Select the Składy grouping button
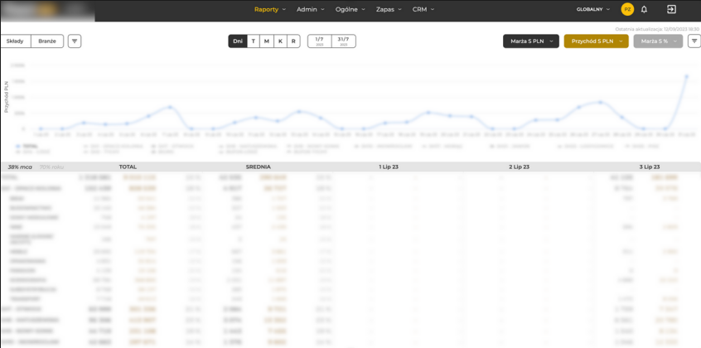Viewport: 701px width, 348px height. point(15,41)
